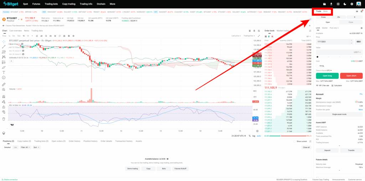Open the Order history tab

[74, 141]
